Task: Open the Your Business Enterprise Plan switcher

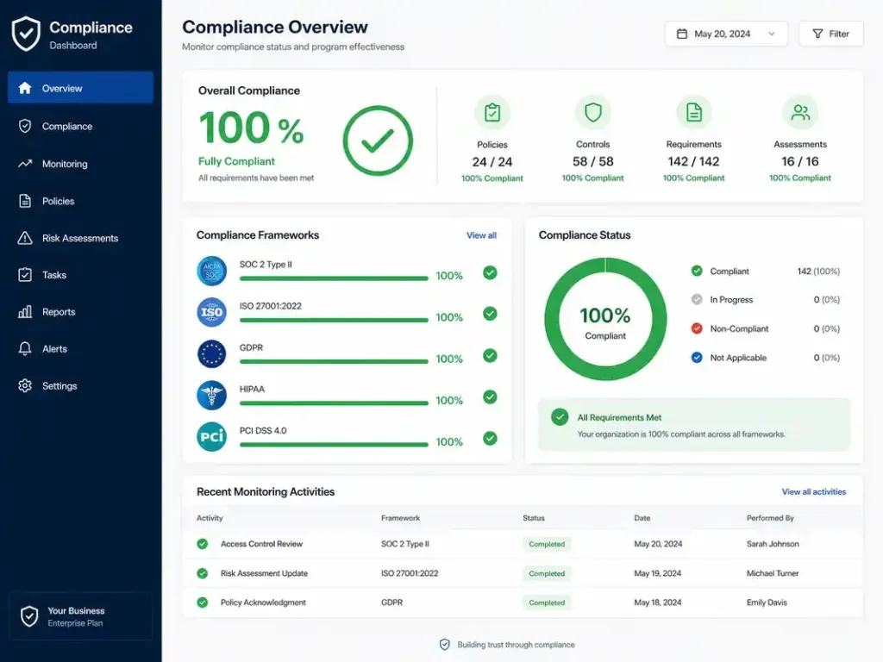Action: click(x=80, y=616)
